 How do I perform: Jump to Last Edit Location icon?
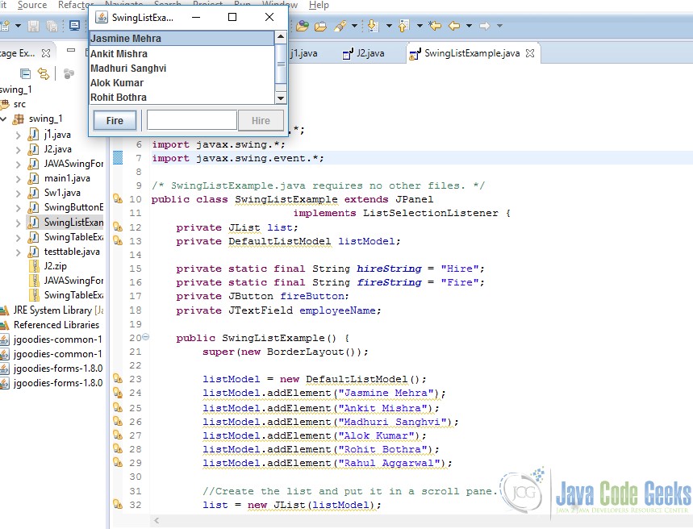[x=436, y=26]
